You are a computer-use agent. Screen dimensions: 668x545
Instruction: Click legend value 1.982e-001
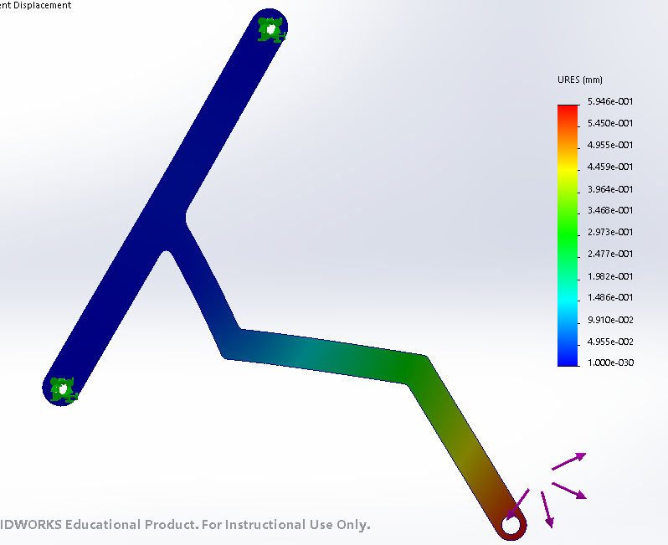point(610,276)
